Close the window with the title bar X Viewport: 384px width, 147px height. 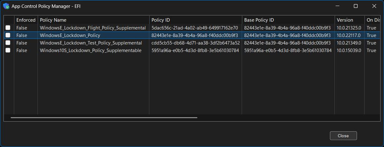pyautogui.click(x=374, y=6)
